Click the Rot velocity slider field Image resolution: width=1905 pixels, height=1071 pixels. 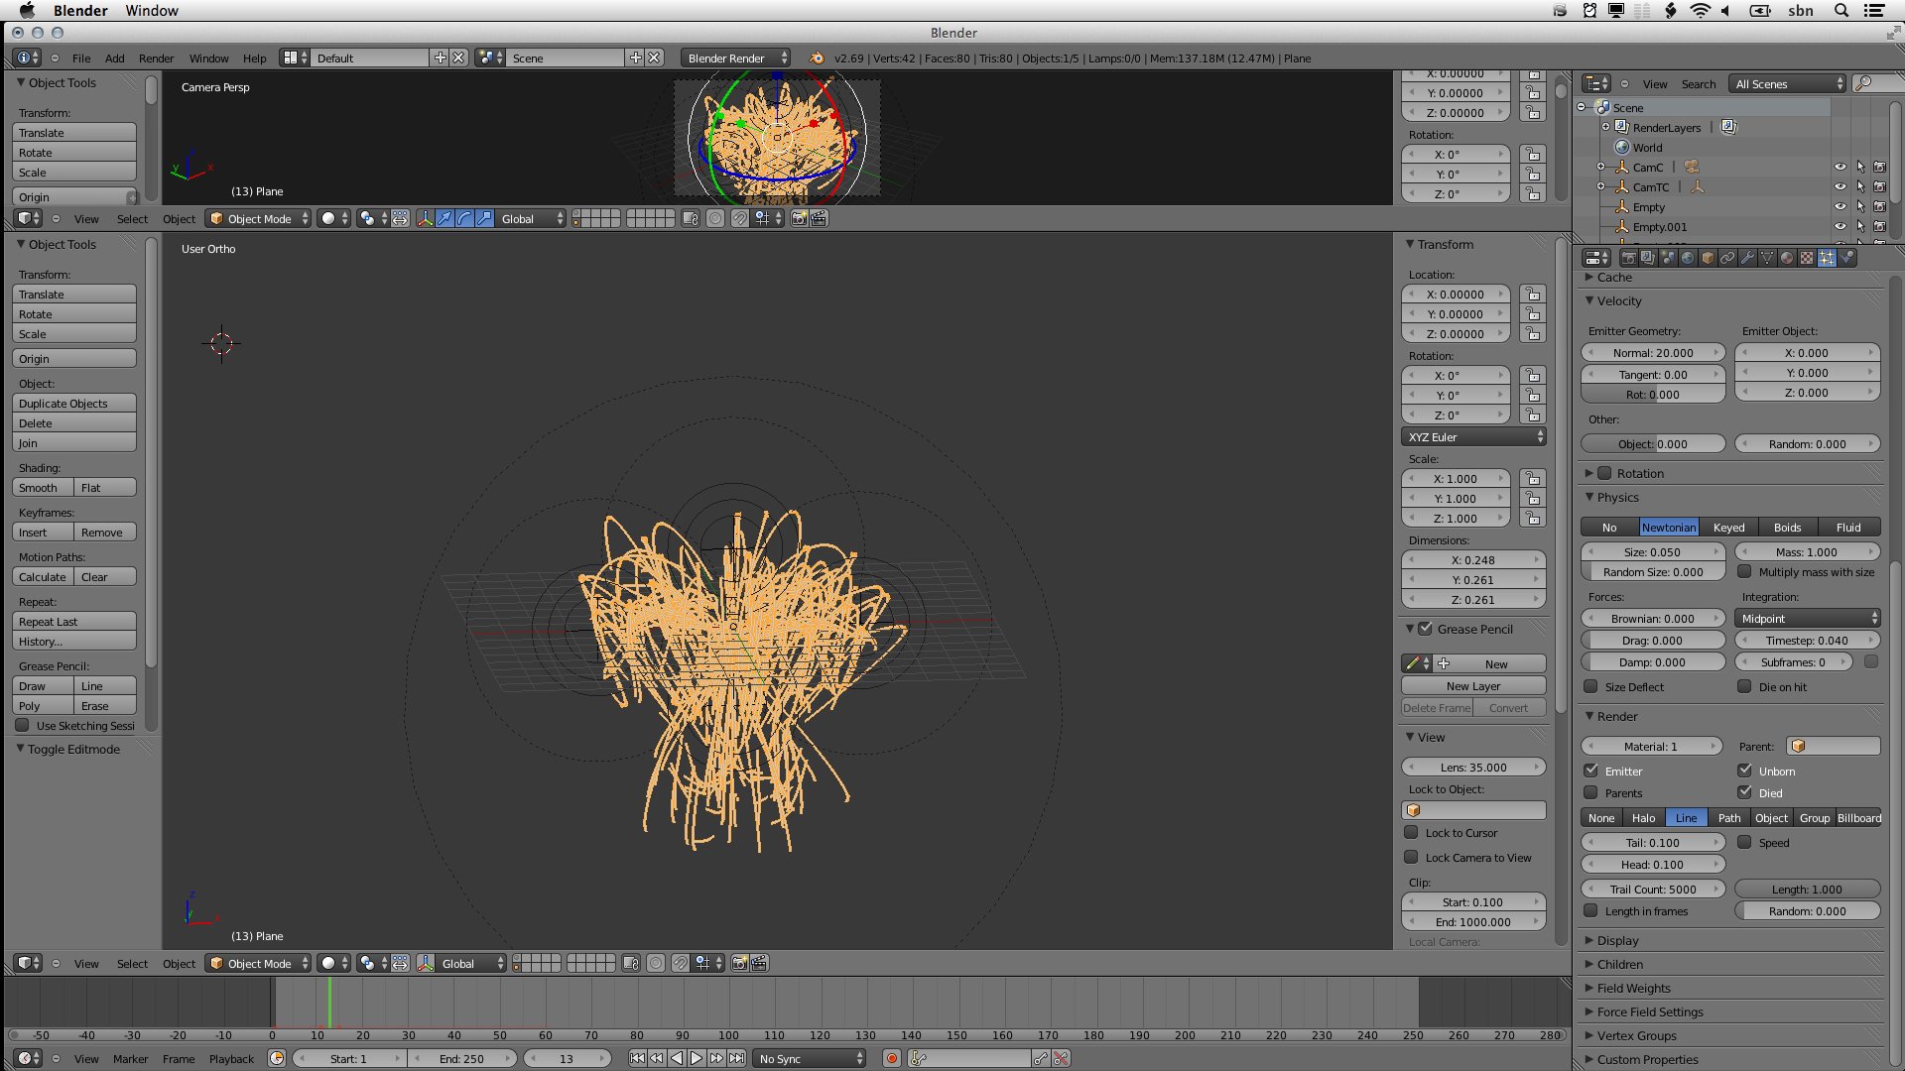pyautogui.click(x=1652, y=395)
